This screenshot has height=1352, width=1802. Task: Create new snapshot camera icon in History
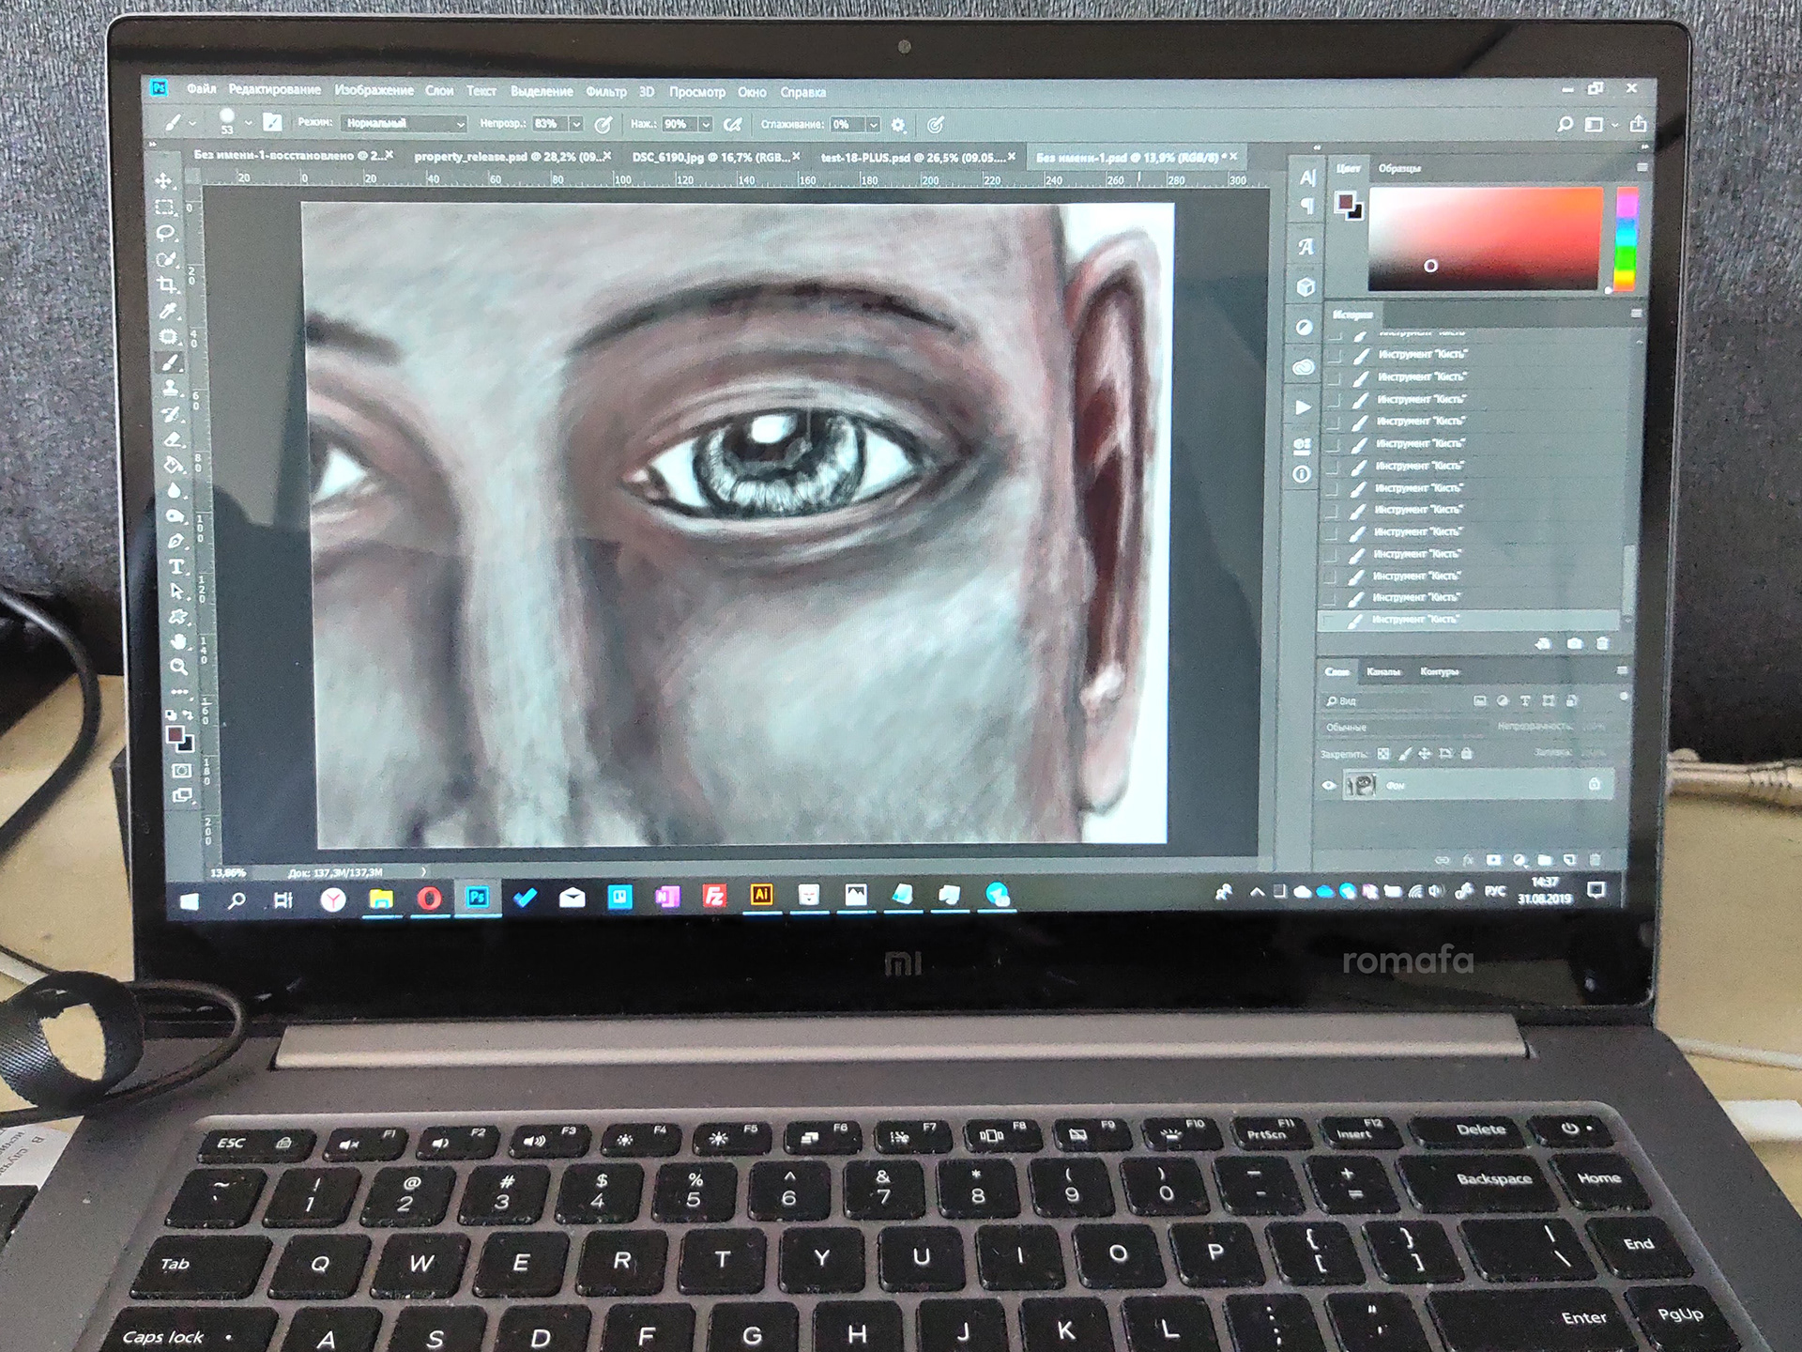pos(1574,643)
